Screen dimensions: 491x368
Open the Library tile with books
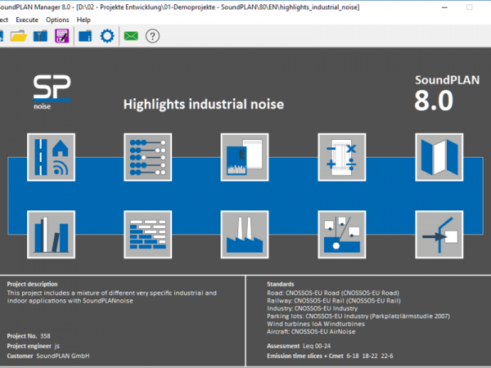[x=50, y=235]
